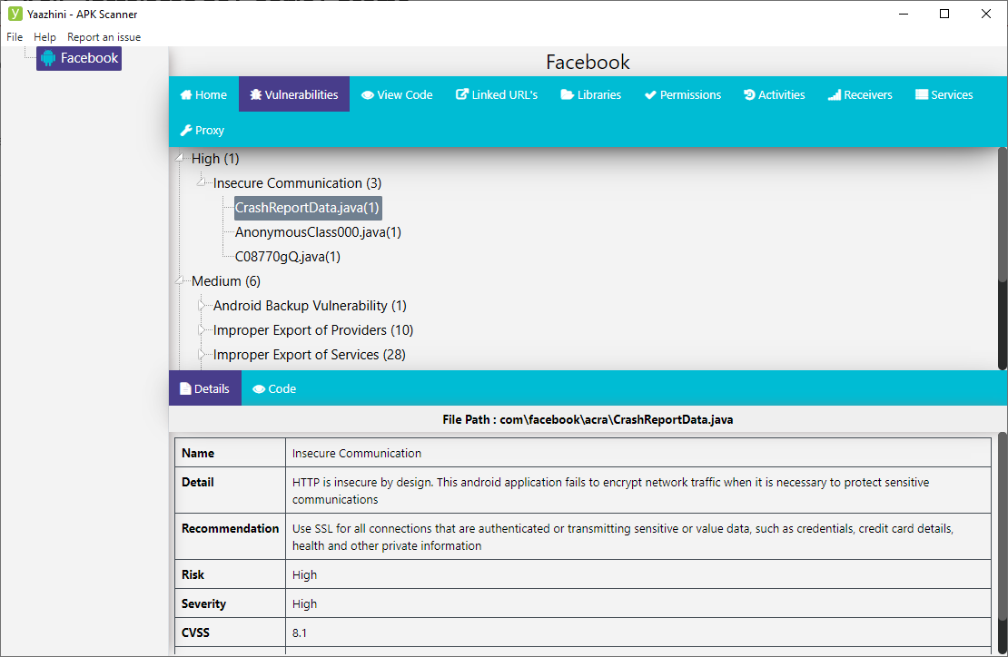Open the File menu
This screenshot has width=1008, height=657.
click(x=15, y=37)
